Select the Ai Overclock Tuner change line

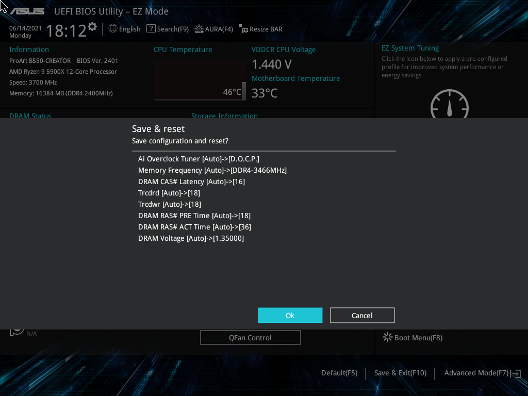coord(199,159)
